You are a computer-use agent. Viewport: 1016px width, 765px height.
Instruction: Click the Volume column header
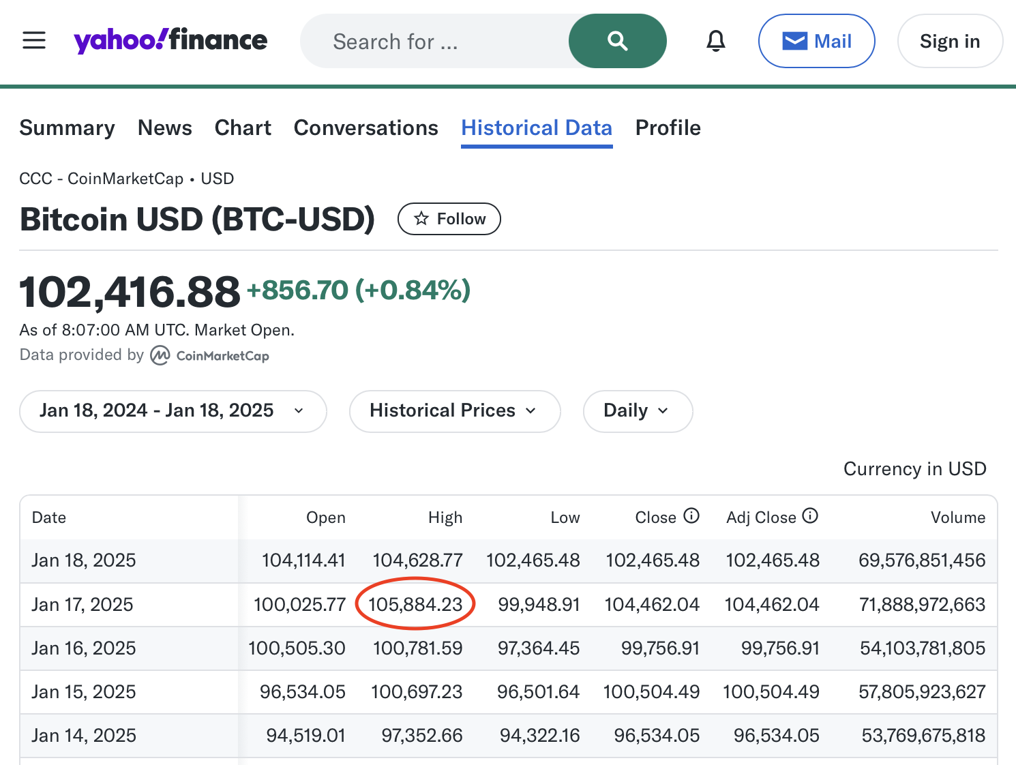pos(958,517)
